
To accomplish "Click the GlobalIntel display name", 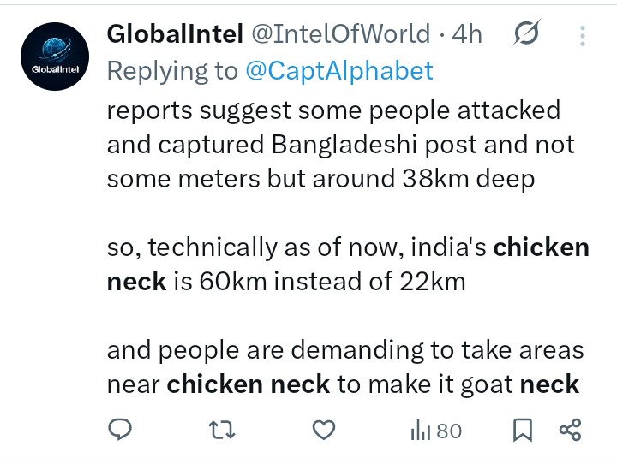I will (x=175, y=34).
